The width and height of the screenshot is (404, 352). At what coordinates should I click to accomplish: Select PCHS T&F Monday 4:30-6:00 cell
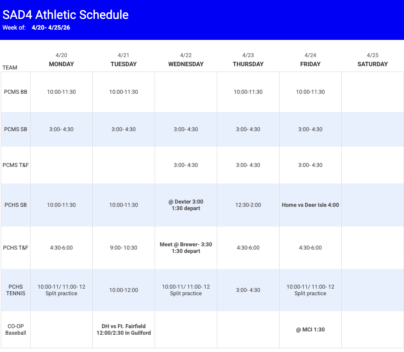pyautogui.click(x=61, y=248)
